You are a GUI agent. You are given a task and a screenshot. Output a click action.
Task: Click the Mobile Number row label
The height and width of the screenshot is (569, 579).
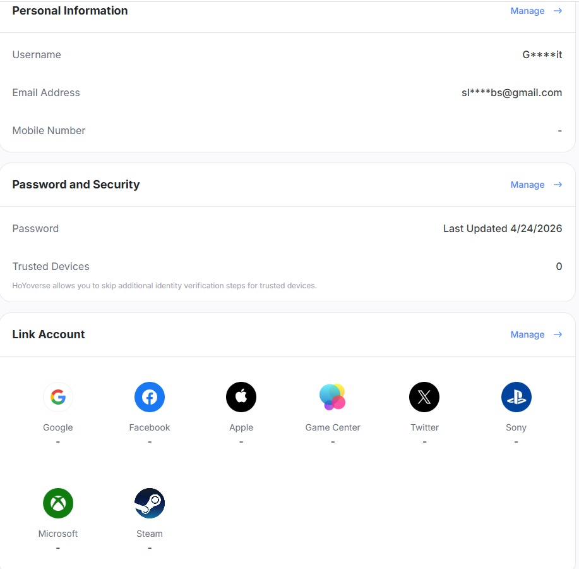coord(49,130)
